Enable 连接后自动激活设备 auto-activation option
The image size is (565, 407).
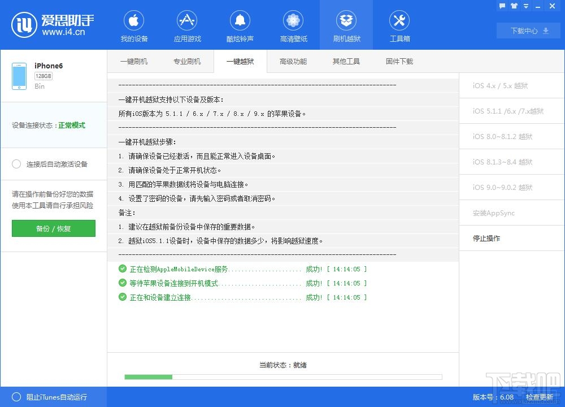tap(16, 164)
